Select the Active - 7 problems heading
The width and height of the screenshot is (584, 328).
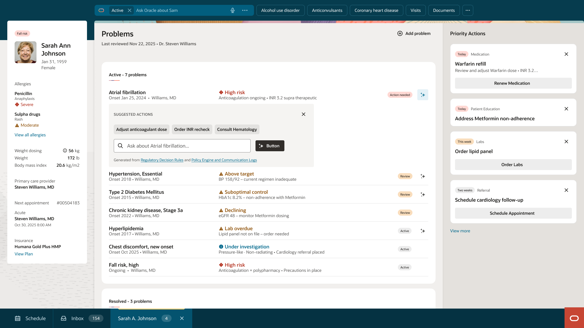(x=128, y=75)
